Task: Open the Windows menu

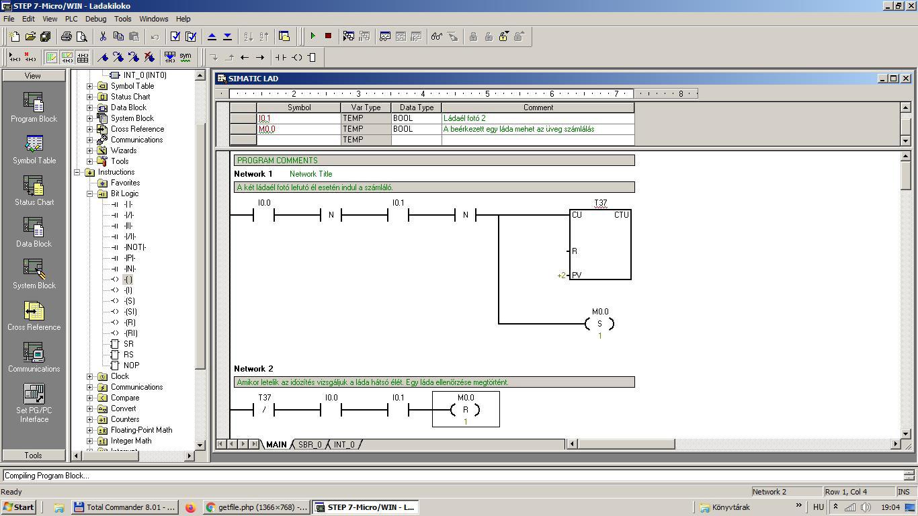Action: pos(154,19)
